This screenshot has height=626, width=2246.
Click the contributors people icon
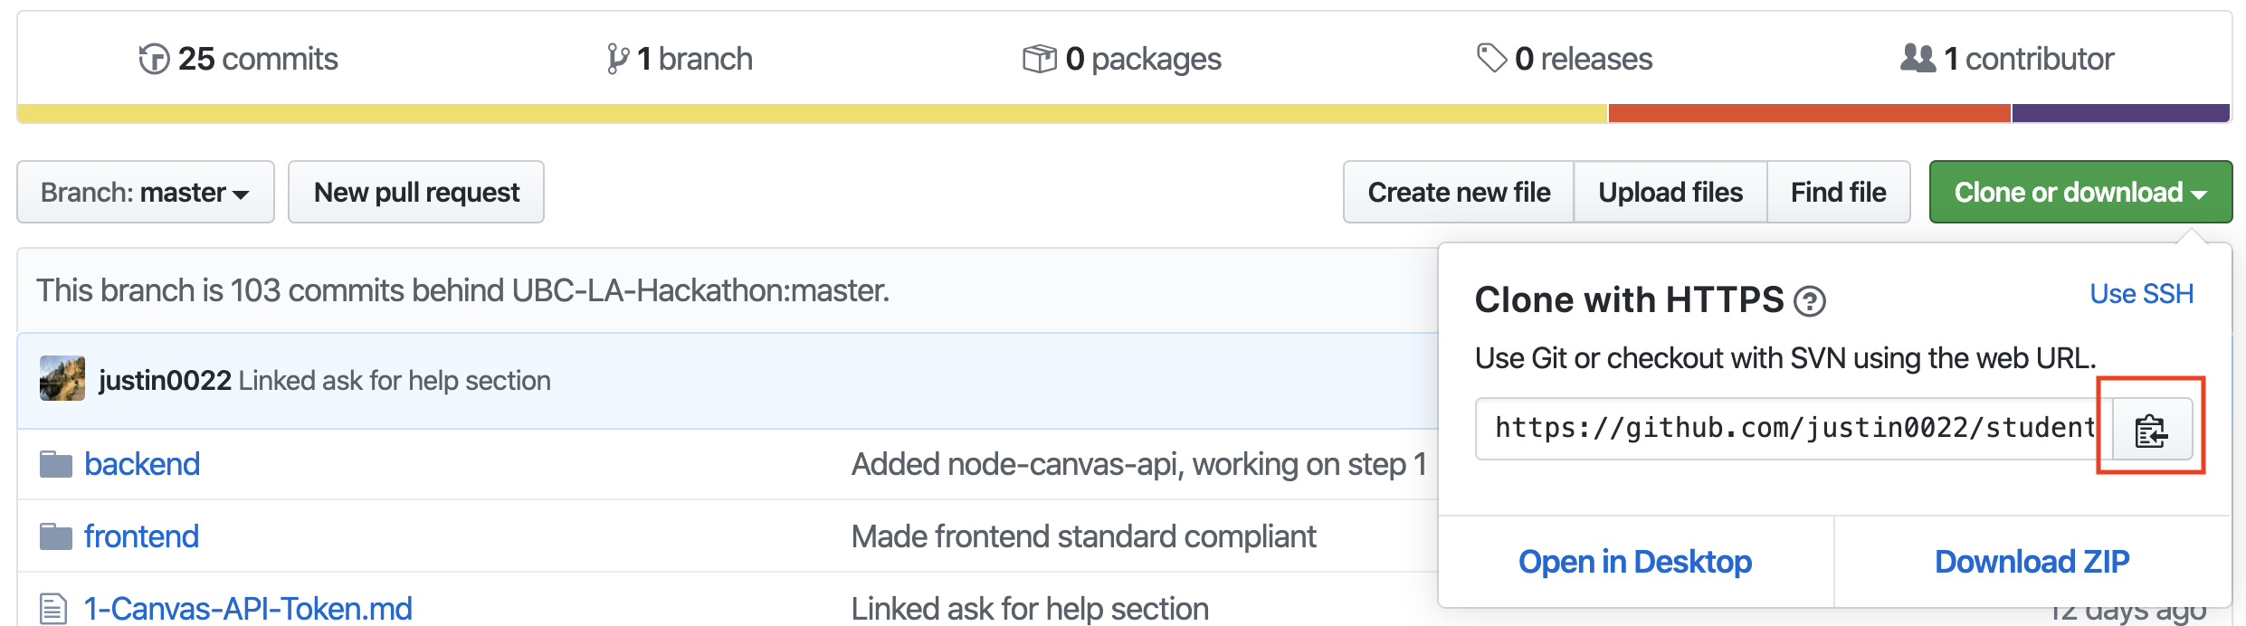coord(1918,59)
